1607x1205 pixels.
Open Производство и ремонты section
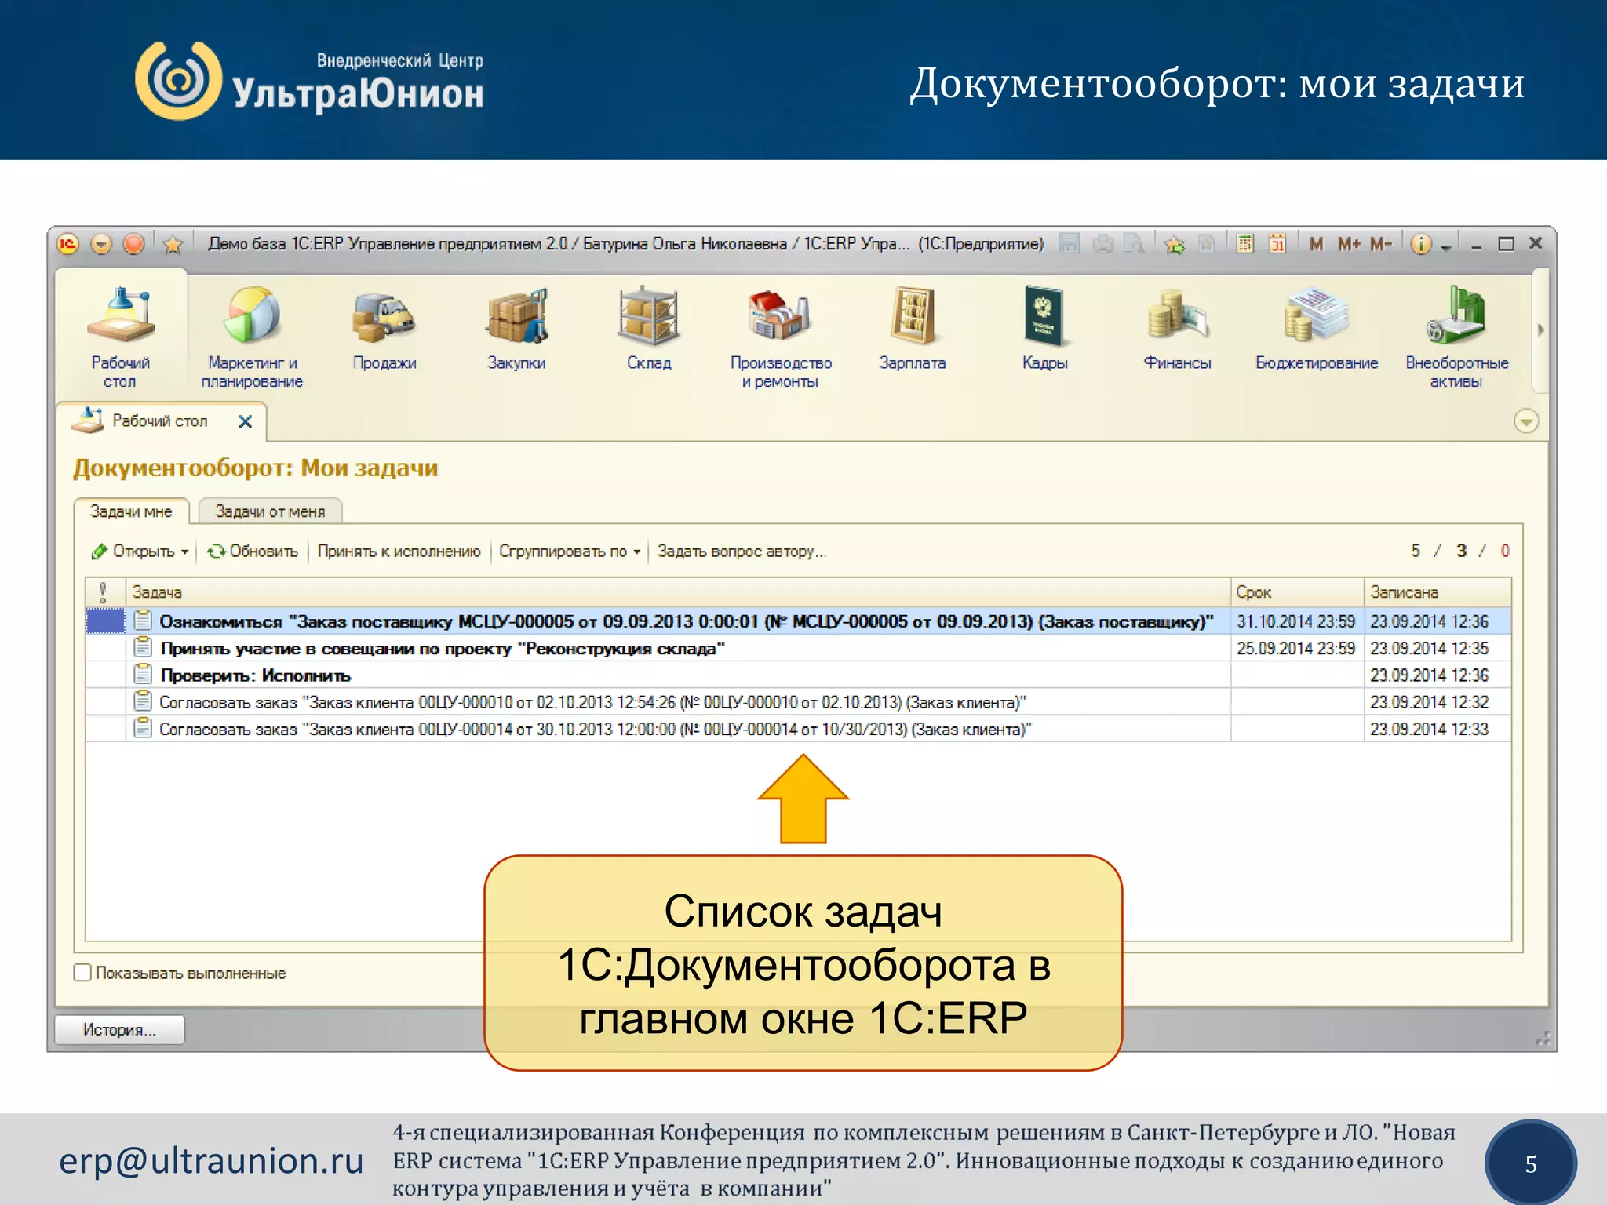coord(781,337)
